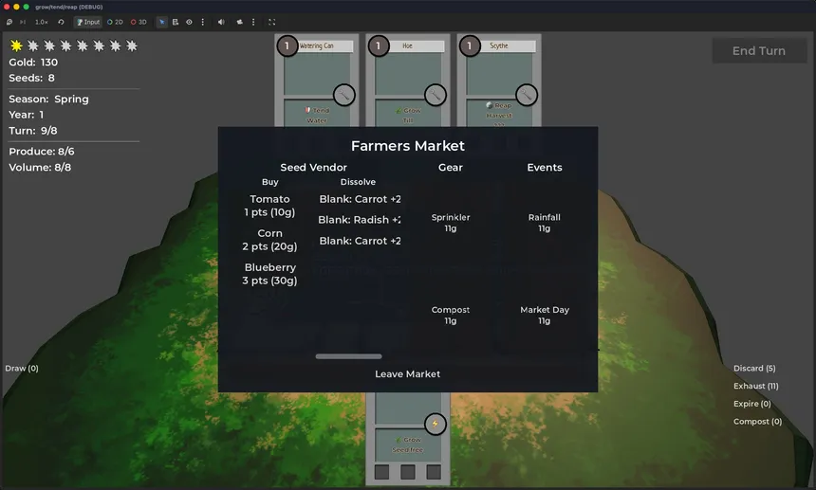Click the pause/stop game embed icon

[9, 22]
